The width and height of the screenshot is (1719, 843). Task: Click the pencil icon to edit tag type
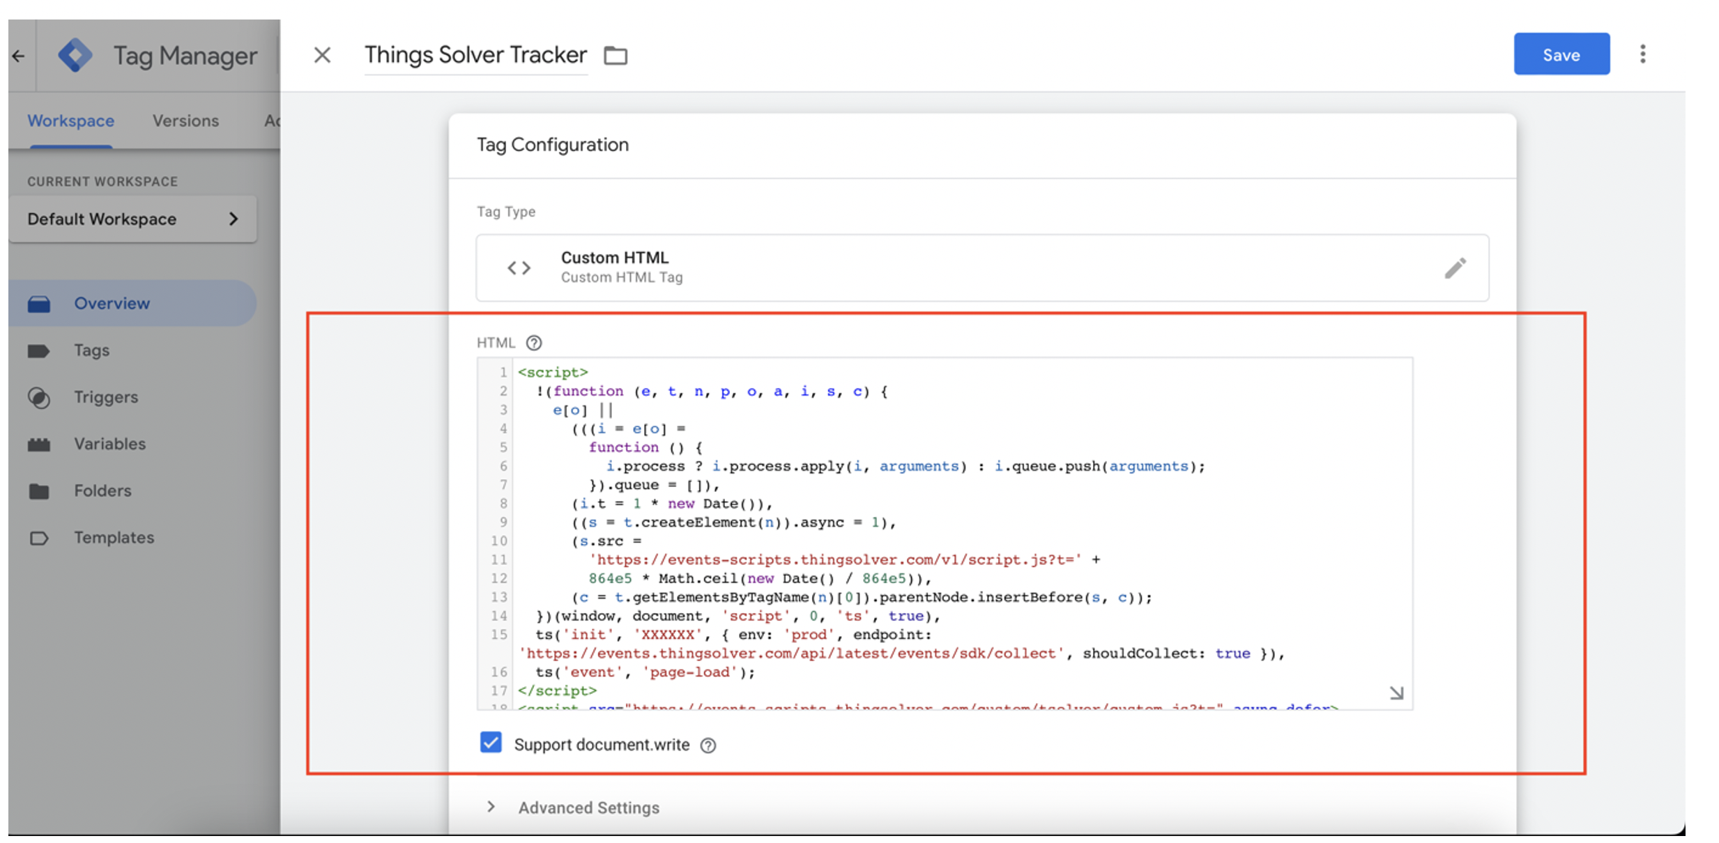(1455, 268)
